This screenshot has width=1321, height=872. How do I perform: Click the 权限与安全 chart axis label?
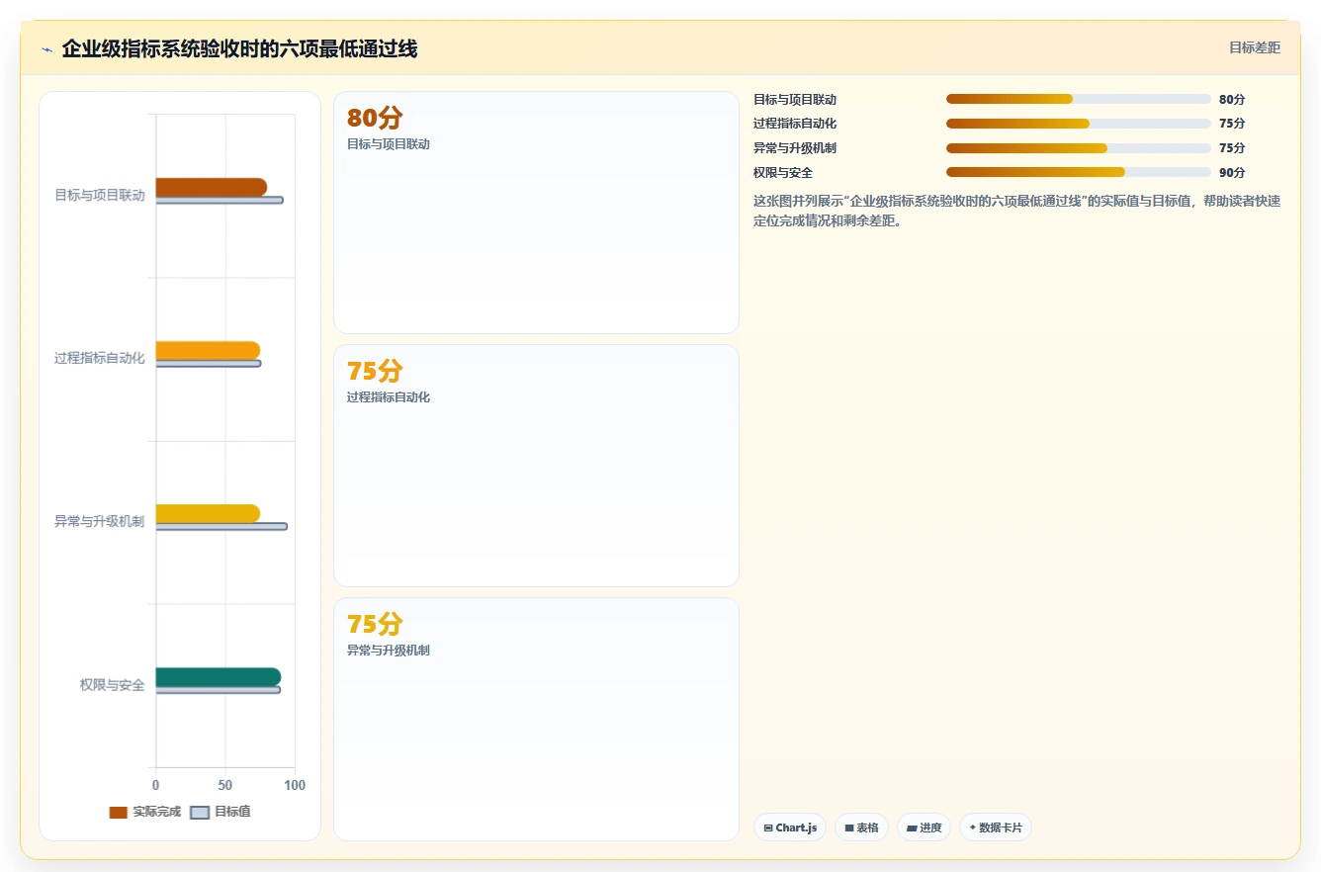113,685
